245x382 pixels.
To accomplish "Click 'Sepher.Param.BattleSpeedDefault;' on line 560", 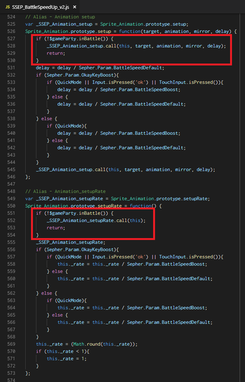I will pyautogui.click(x=170, y=279).
